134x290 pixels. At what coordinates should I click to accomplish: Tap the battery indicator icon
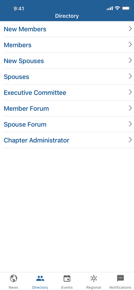[126, 8]
